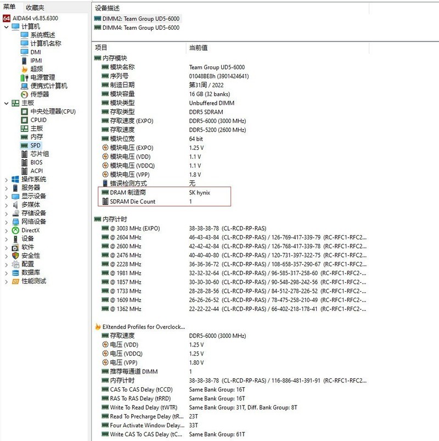
Task: Click the 数据库 database icon
Action: pos(15,273)
